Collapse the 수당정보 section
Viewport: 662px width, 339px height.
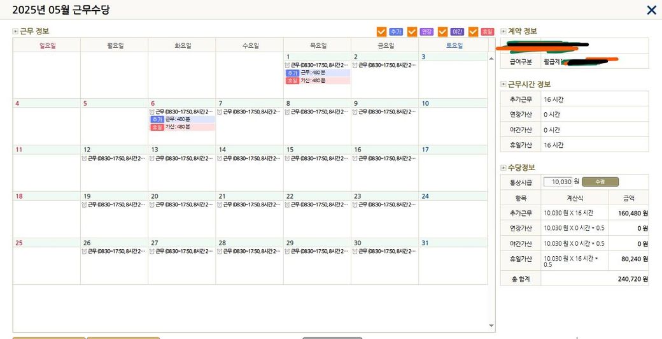[504, 168]
